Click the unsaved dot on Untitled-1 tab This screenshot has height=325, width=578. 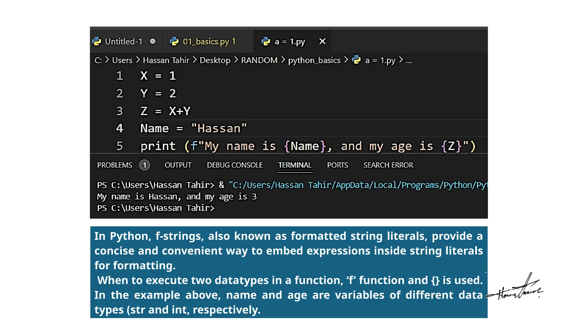point(153,41)
